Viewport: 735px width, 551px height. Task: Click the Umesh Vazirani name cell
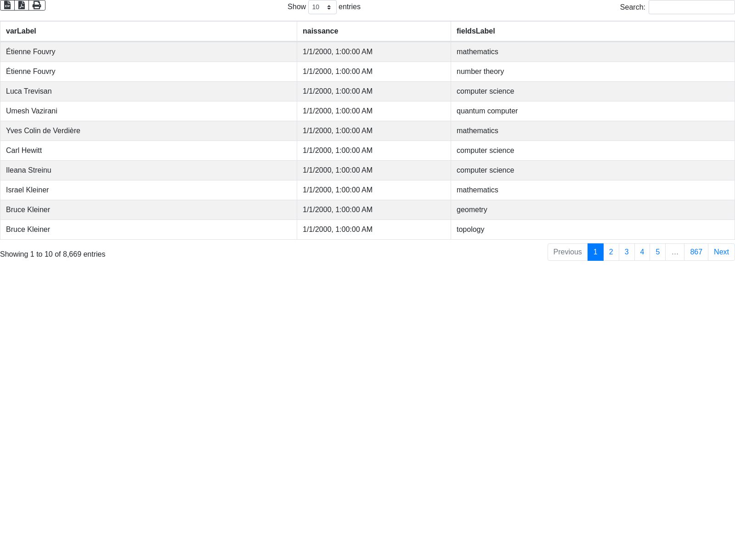32,111
